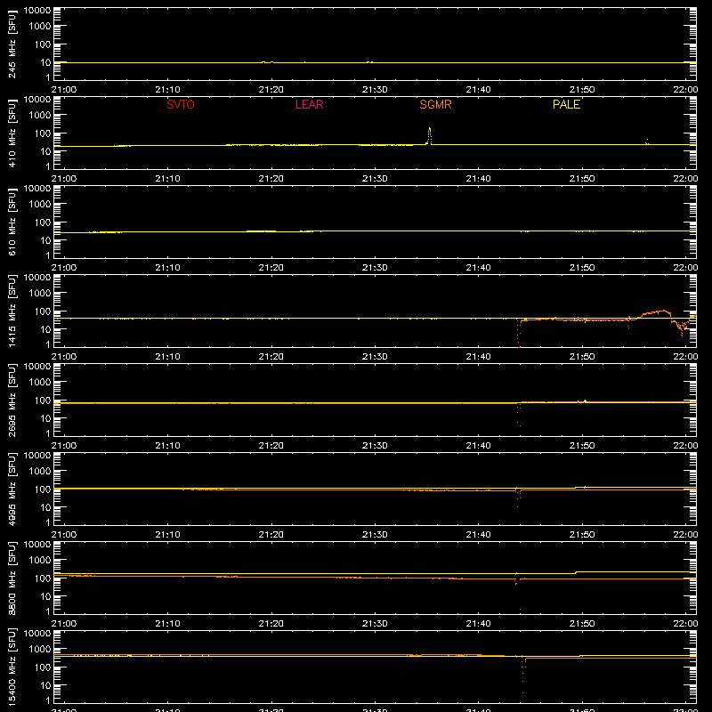Image resolution: width=712 pixels, height=712 pixels.
Task: Click the 10000 value on the 245 MHz axis
Action: [x=37, y=11]
